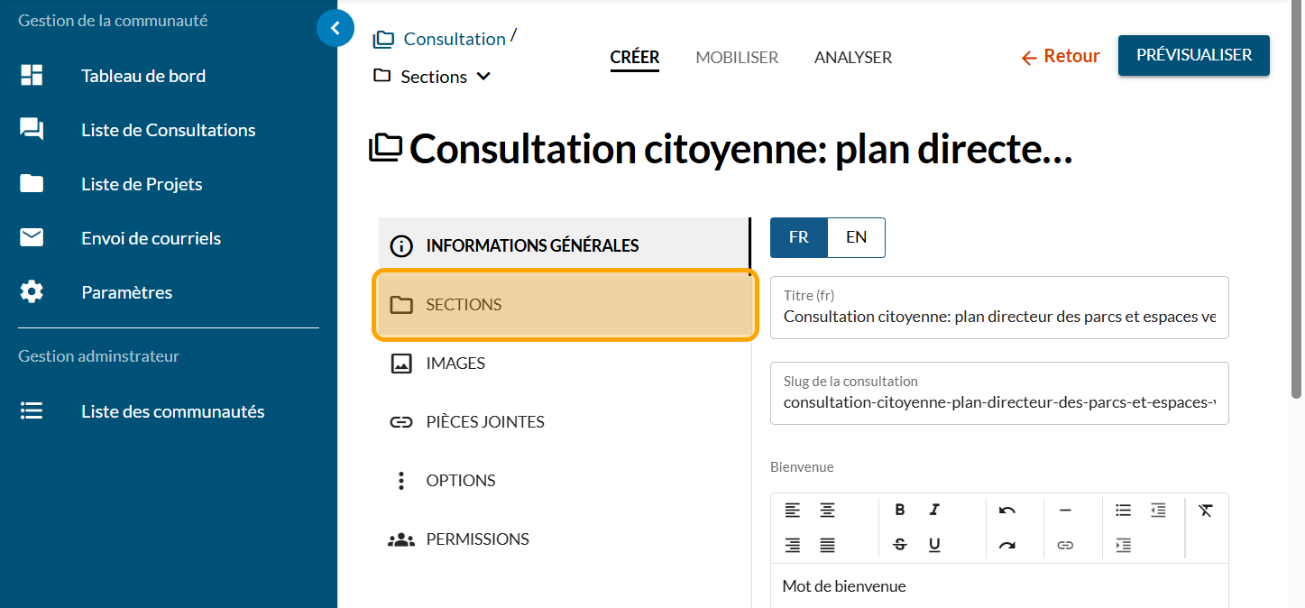This screenshot has height=608, width=1305.
Task: Redo the last edit in the editor
Action: 1007,545
